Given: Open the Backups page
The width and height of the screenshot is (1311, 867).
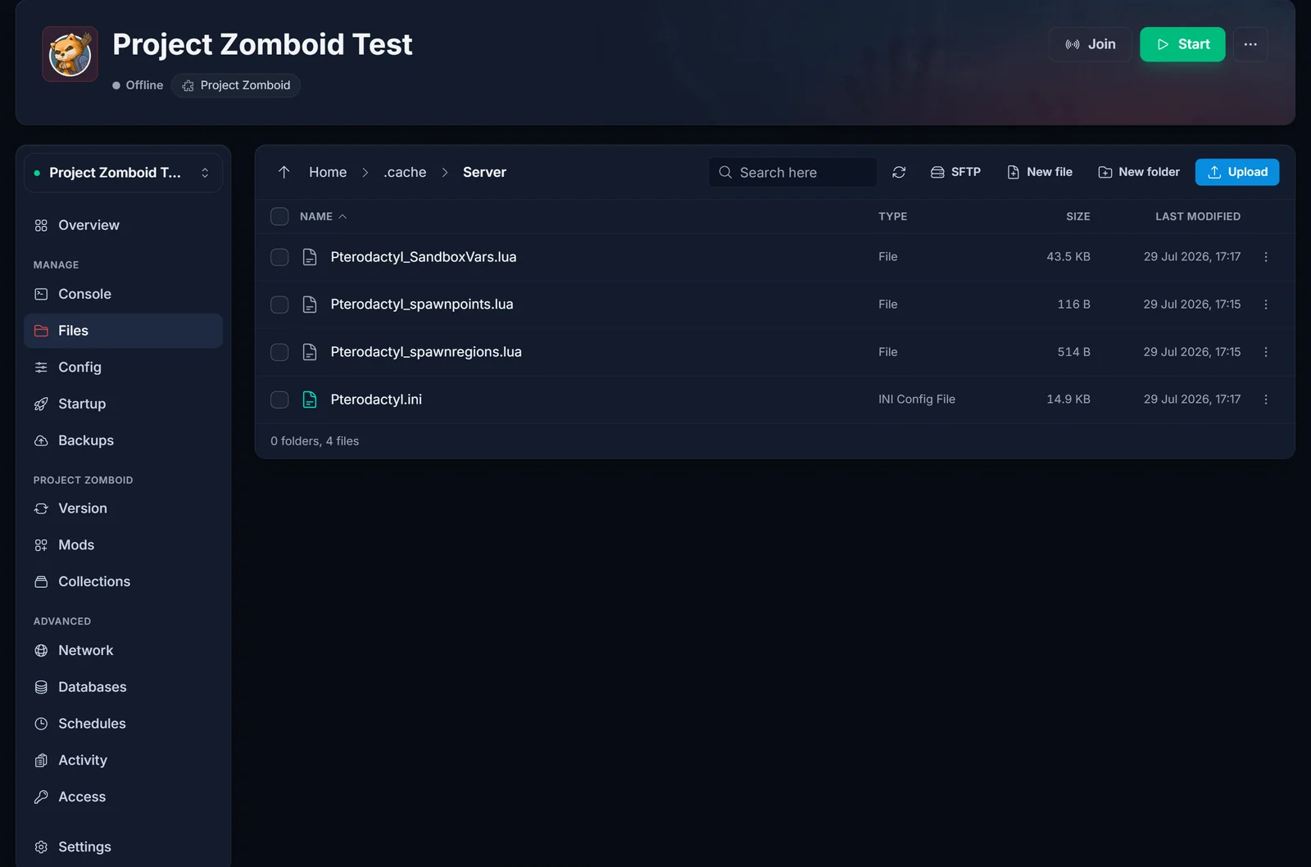Looking at the screenshot, I should tap(123, 440).
